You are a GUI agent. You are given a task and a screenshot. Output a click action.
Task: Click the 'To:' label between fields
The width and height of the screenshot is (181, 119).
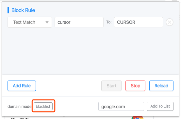(x=109, y=22)
